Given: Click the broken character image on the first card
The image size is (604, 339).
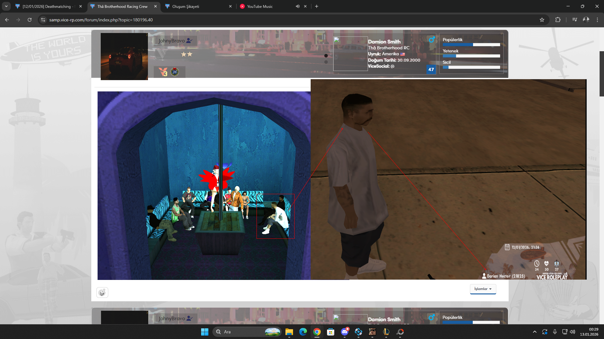Looking at the screenshot, I should (x=350, y=54).
